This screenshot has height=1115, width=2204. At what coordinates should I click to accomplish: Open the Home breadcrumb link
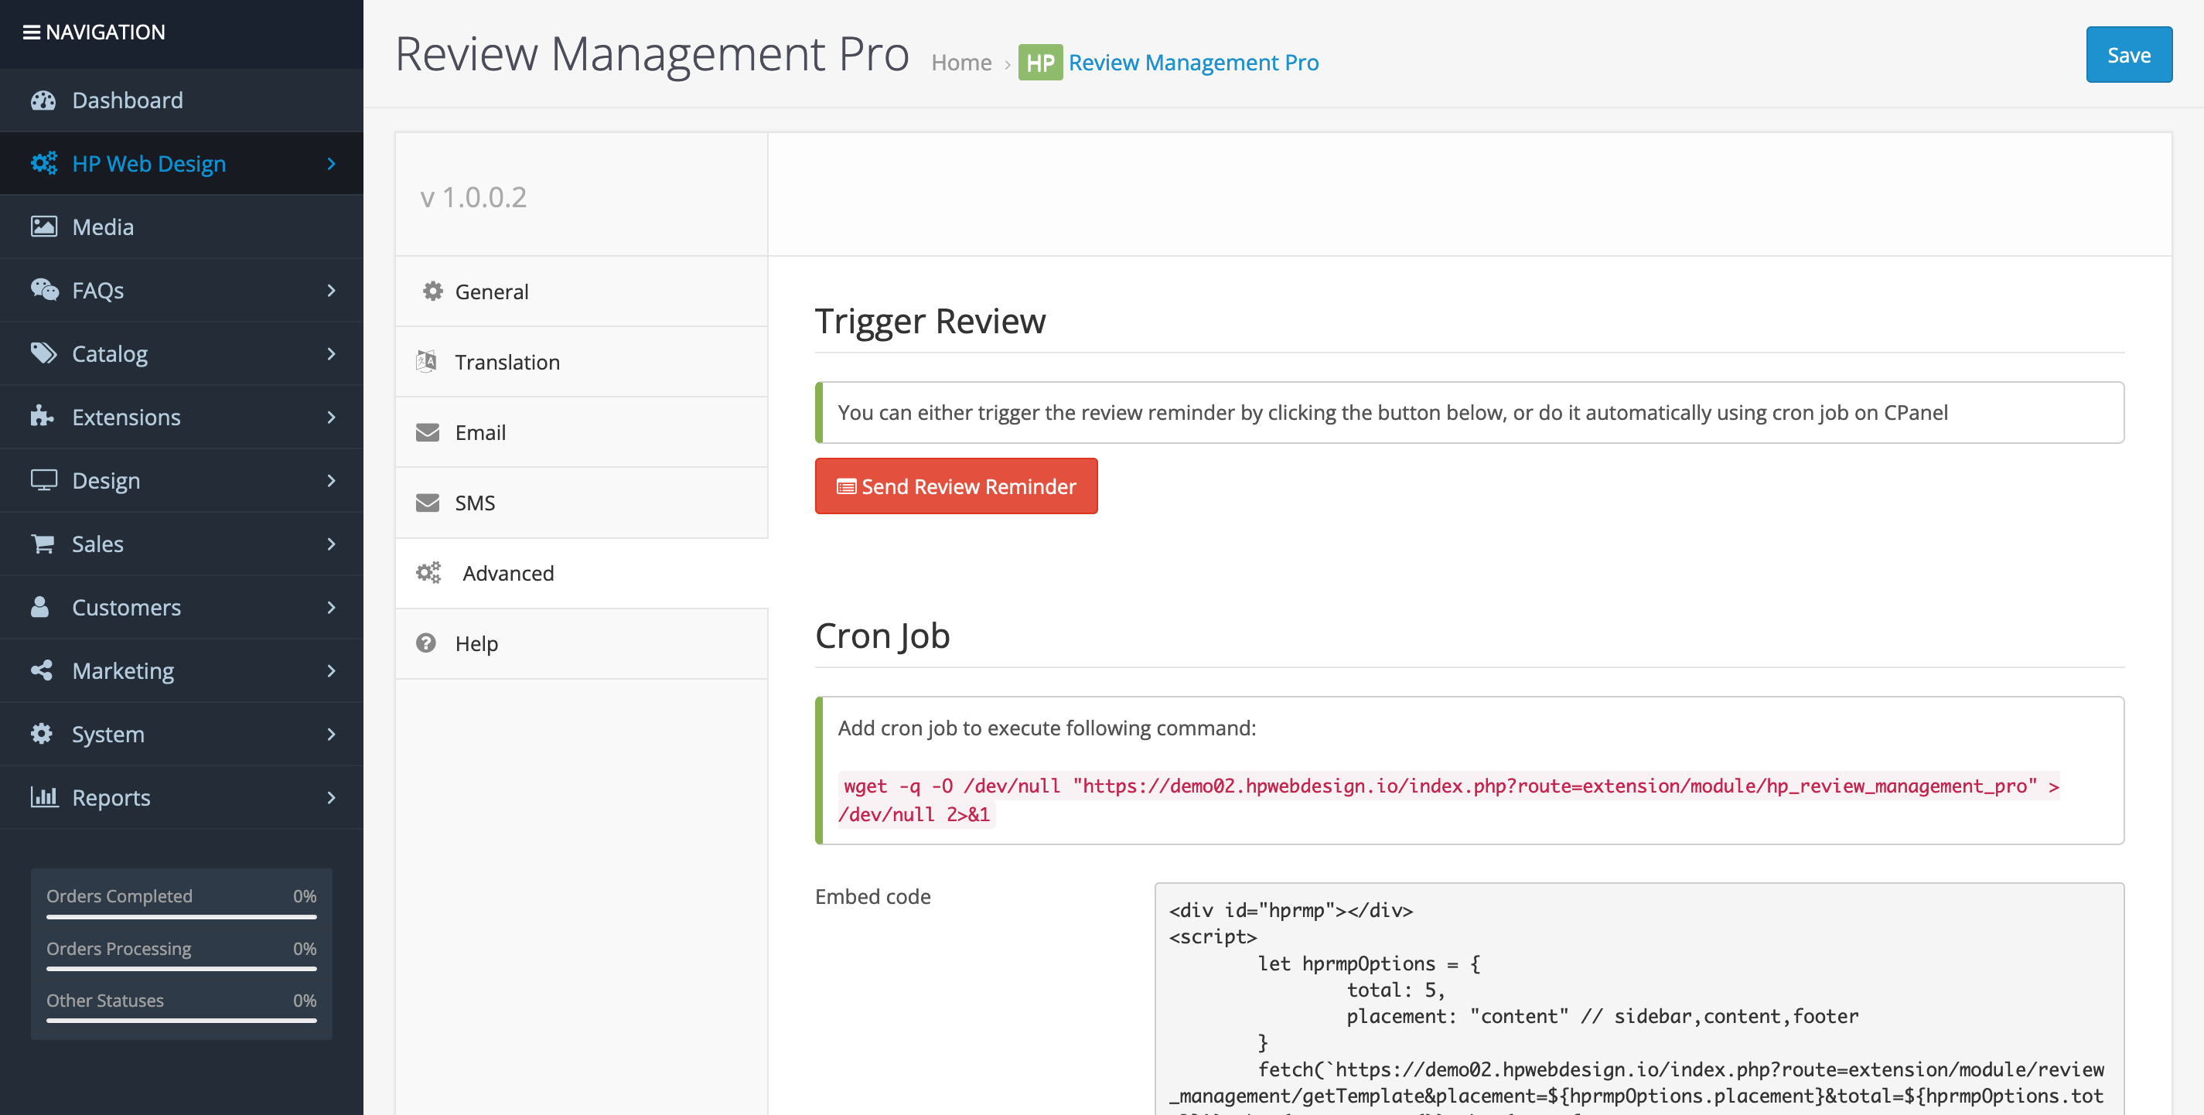pyautogui.click(x=960, y=62)
